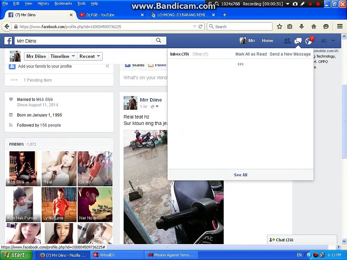This screenshot has width=347, height=260.
Task: Open Gii Mo friend thumbnail
Action: 95,169
